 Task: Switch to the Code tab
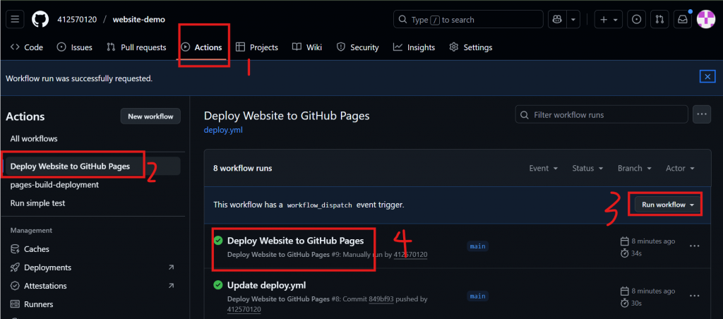tap(27, 47)
